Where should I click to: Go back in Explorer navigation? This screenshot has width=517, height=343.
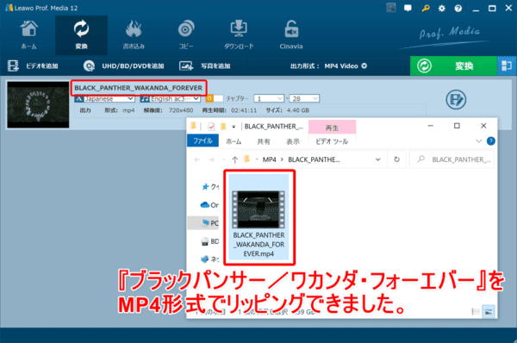pos(197,160)
